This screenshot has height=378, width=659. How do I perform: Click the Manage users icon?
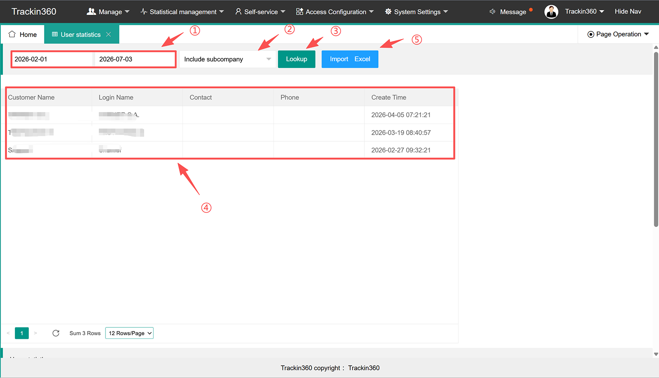(x=91, y=12)
